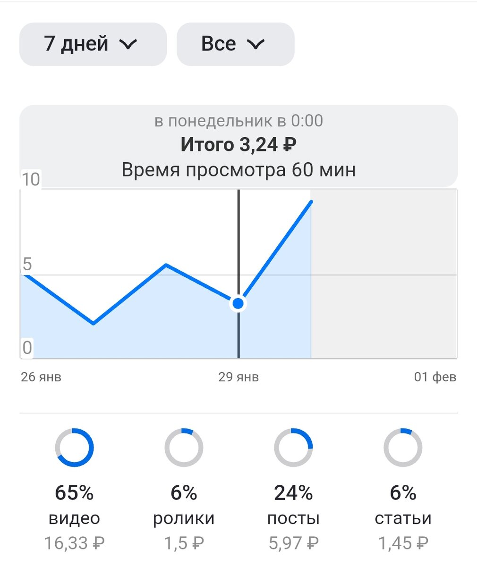Image resolution: width=477 pixels, height=566 pixels.
Task: Open the "Все" content filter dropdown
Action: (x=235, y=44)
